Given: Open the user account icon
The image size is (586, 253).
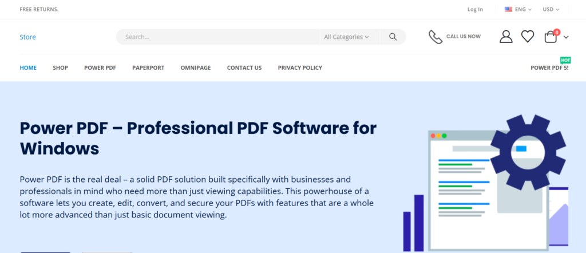Looking at the screenshot, I should pyautogui.click(x=506, y=37).
